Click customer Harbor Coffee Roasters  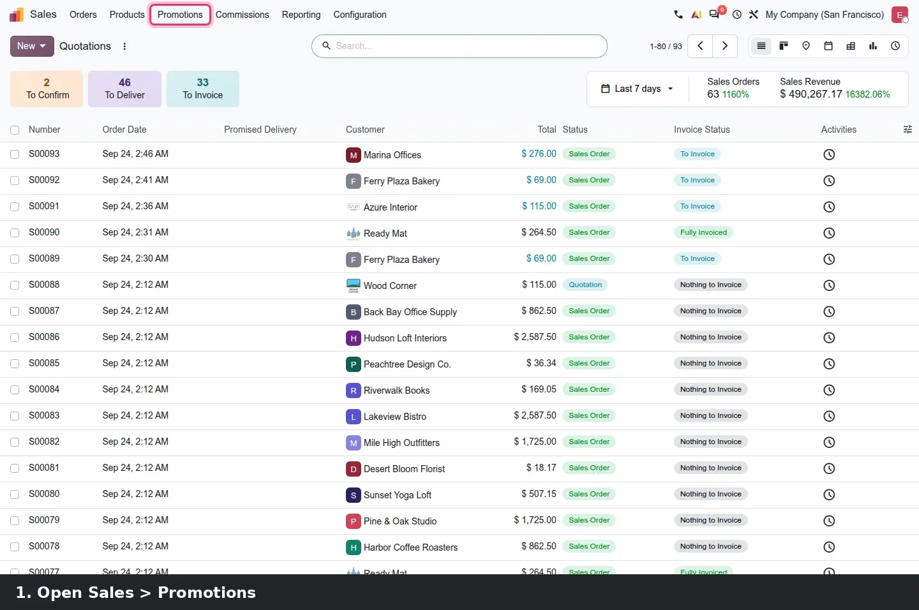(x=410, y=547)
